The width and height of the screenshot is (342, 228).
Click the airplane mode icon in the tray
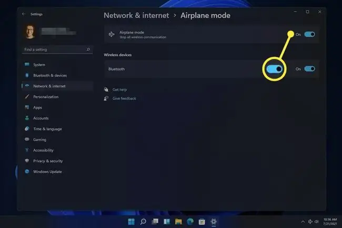click(x=310, y=222)
